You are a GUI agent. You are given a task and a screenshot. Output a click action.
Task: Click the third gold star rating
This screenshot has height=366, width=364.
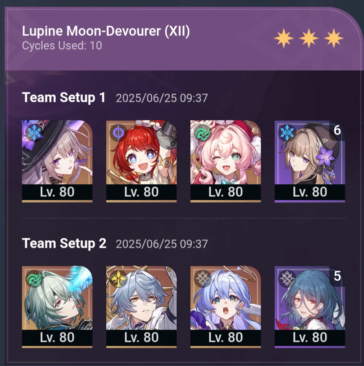click(x=334, y=38)
